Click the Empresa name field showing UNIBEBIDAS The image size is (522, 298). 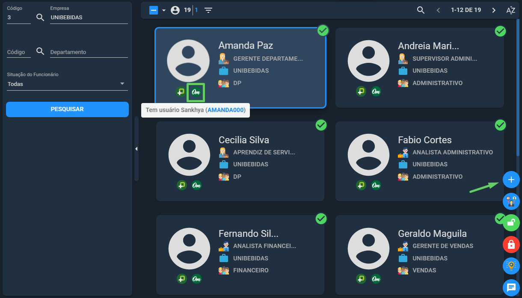coord(89,18)
